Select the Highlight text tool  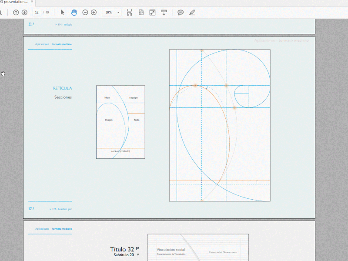point(192,12)
